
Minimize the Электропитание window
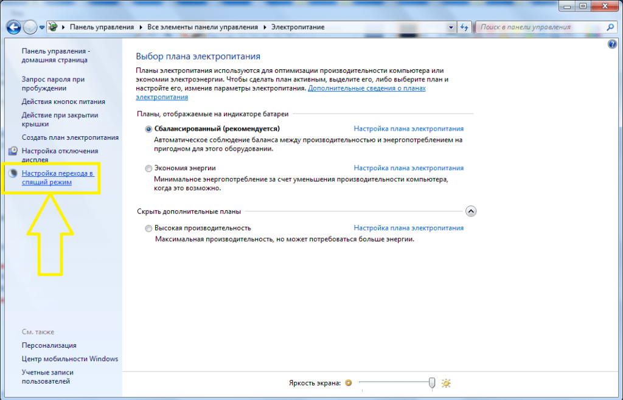[x=567, y=6]
